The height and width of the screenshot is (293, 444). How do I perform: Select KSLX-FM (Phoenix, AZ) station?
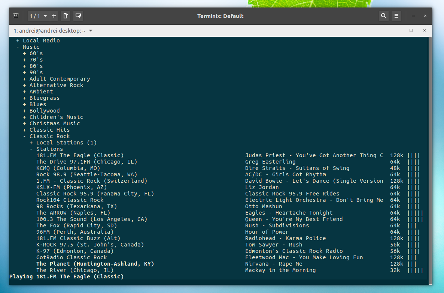[72, 187]
